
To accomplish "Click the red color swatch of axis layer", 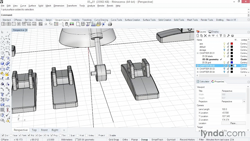I will 232,44.
